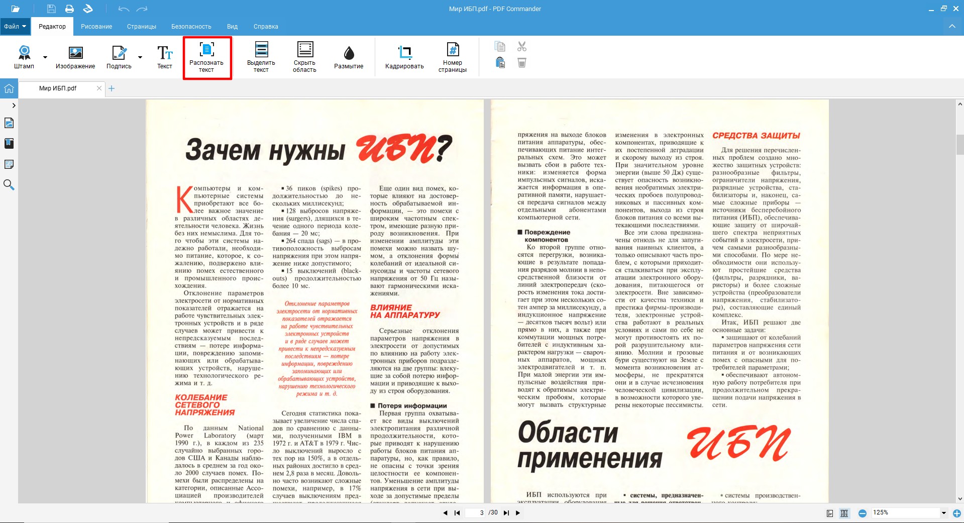This screenshot has width=964, height=523.
Task: Click scrollbar down arrow
Action: click(x=960, y=499)
